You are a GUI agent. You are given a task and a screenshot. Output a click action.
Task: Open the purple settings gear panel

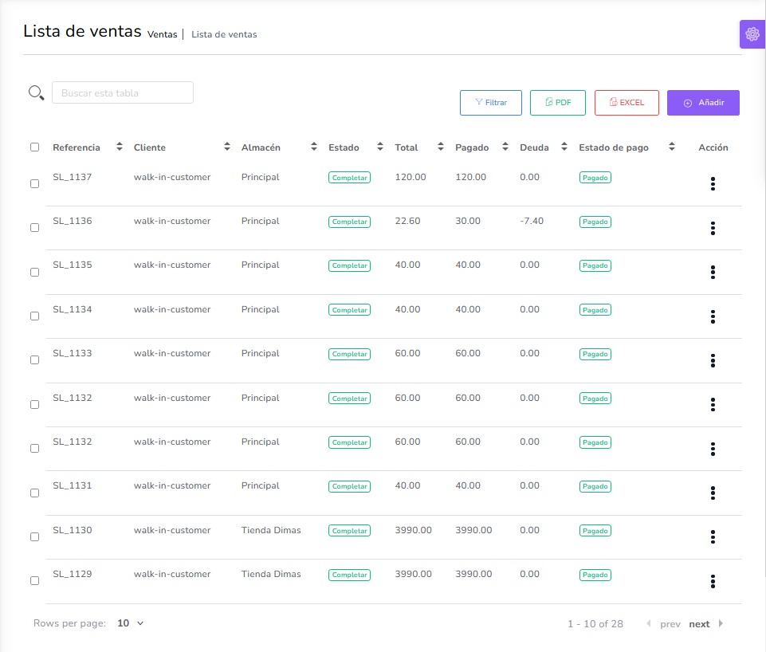tap(752, 34)
